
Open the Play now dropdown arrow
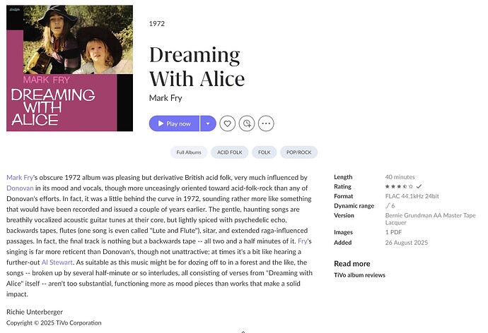[207, 123]
